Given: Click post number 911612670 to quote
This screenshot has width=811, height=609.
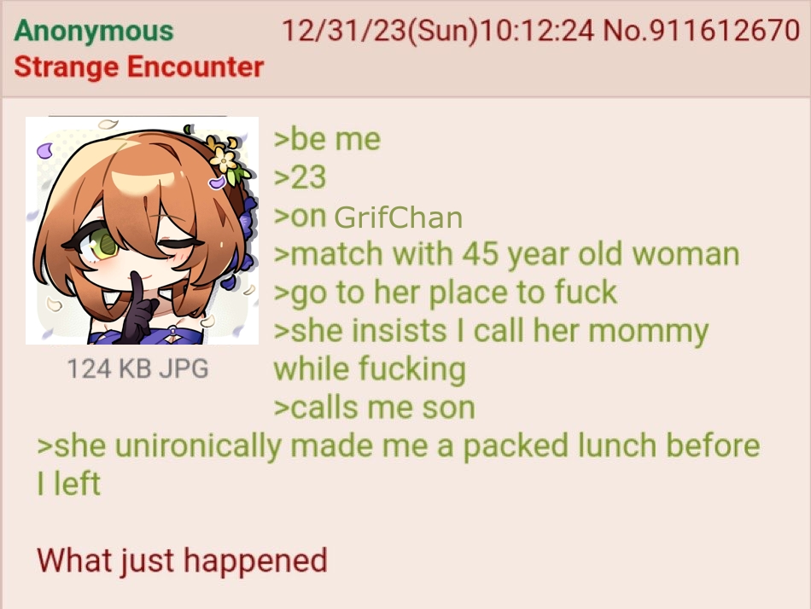Looking at the screenshot, I should tap(724, 30).
